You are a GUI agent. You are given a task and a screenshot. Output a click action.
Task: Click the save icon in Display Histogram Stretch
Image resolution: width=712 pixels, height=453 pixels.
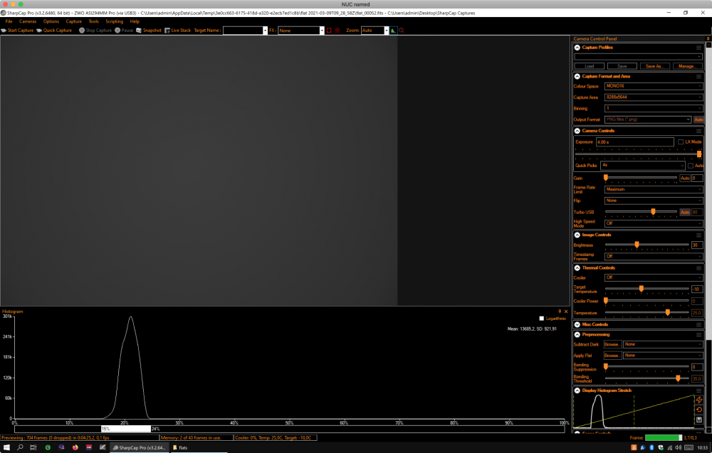(699, 420)
